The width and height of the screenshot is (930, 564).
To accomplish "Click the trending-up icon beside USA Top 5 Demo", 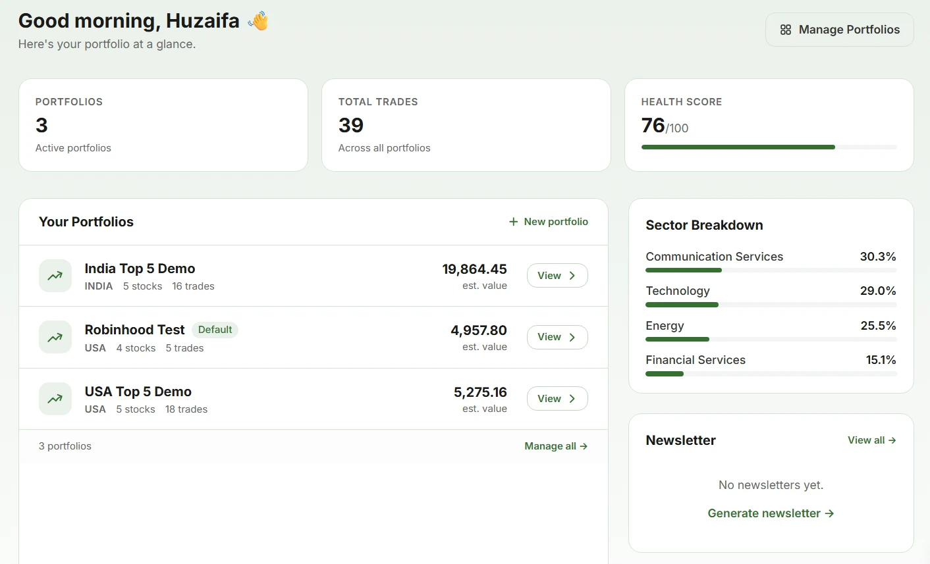I will point(55,398).
